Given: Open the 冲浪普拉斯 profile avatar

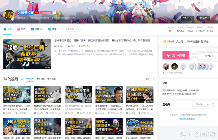Looking at the screenshot, I should coord(9,15).
